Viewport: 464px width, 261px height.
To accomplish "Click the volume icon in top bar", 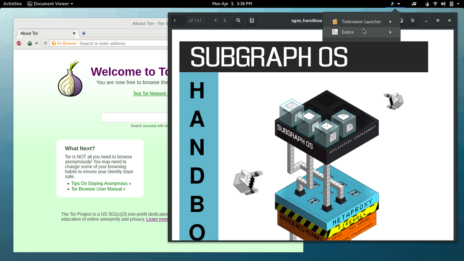I will (x=443, y=4).
